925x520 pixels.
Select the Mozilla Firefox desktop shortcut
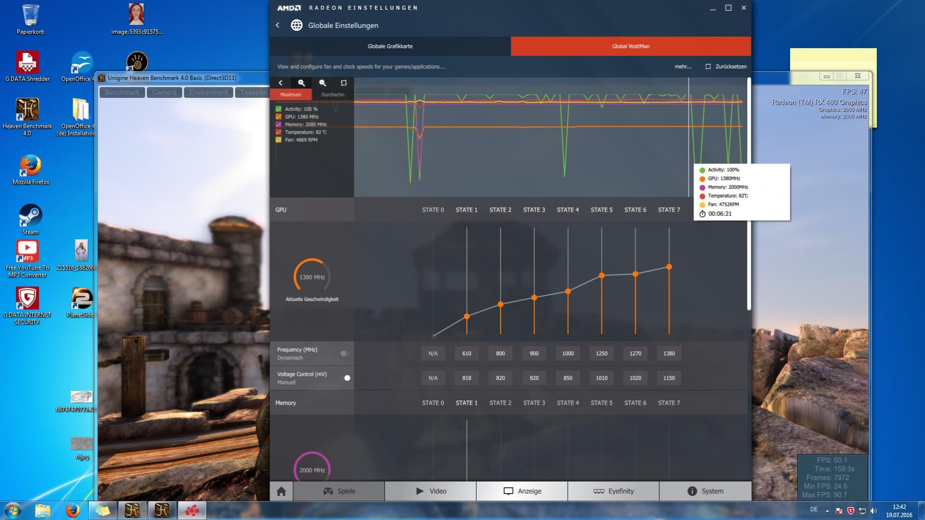click(x=30, y=170)
